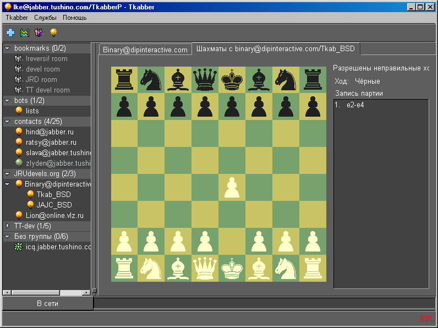Expand the TT-dev group
438x328 pixels.
click(x=7, y=226)
